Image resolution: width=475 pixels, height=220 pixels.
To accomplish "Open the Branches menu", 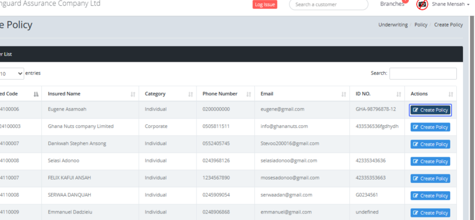I will [x=392, y=4].
